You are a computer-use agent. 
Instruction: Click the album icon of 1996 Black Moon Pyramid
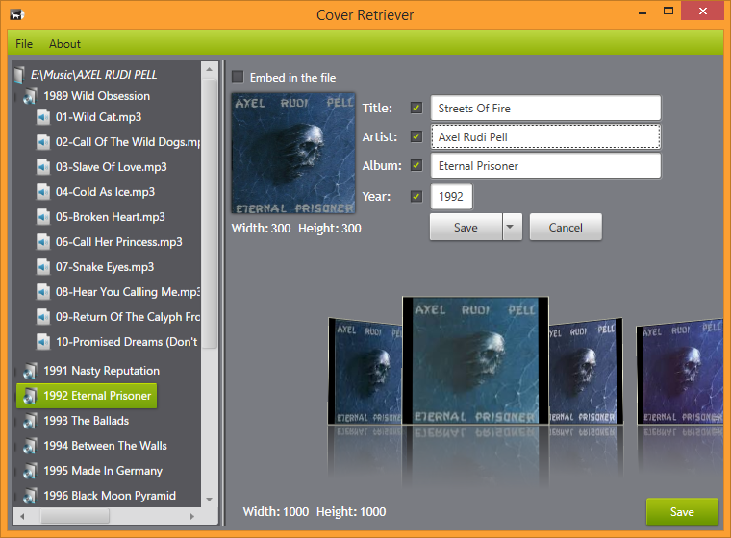pos(30,496)
